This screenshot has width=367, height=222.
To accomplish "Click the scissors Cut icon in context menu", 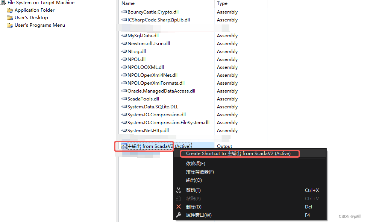I will (x=179, y=190).
